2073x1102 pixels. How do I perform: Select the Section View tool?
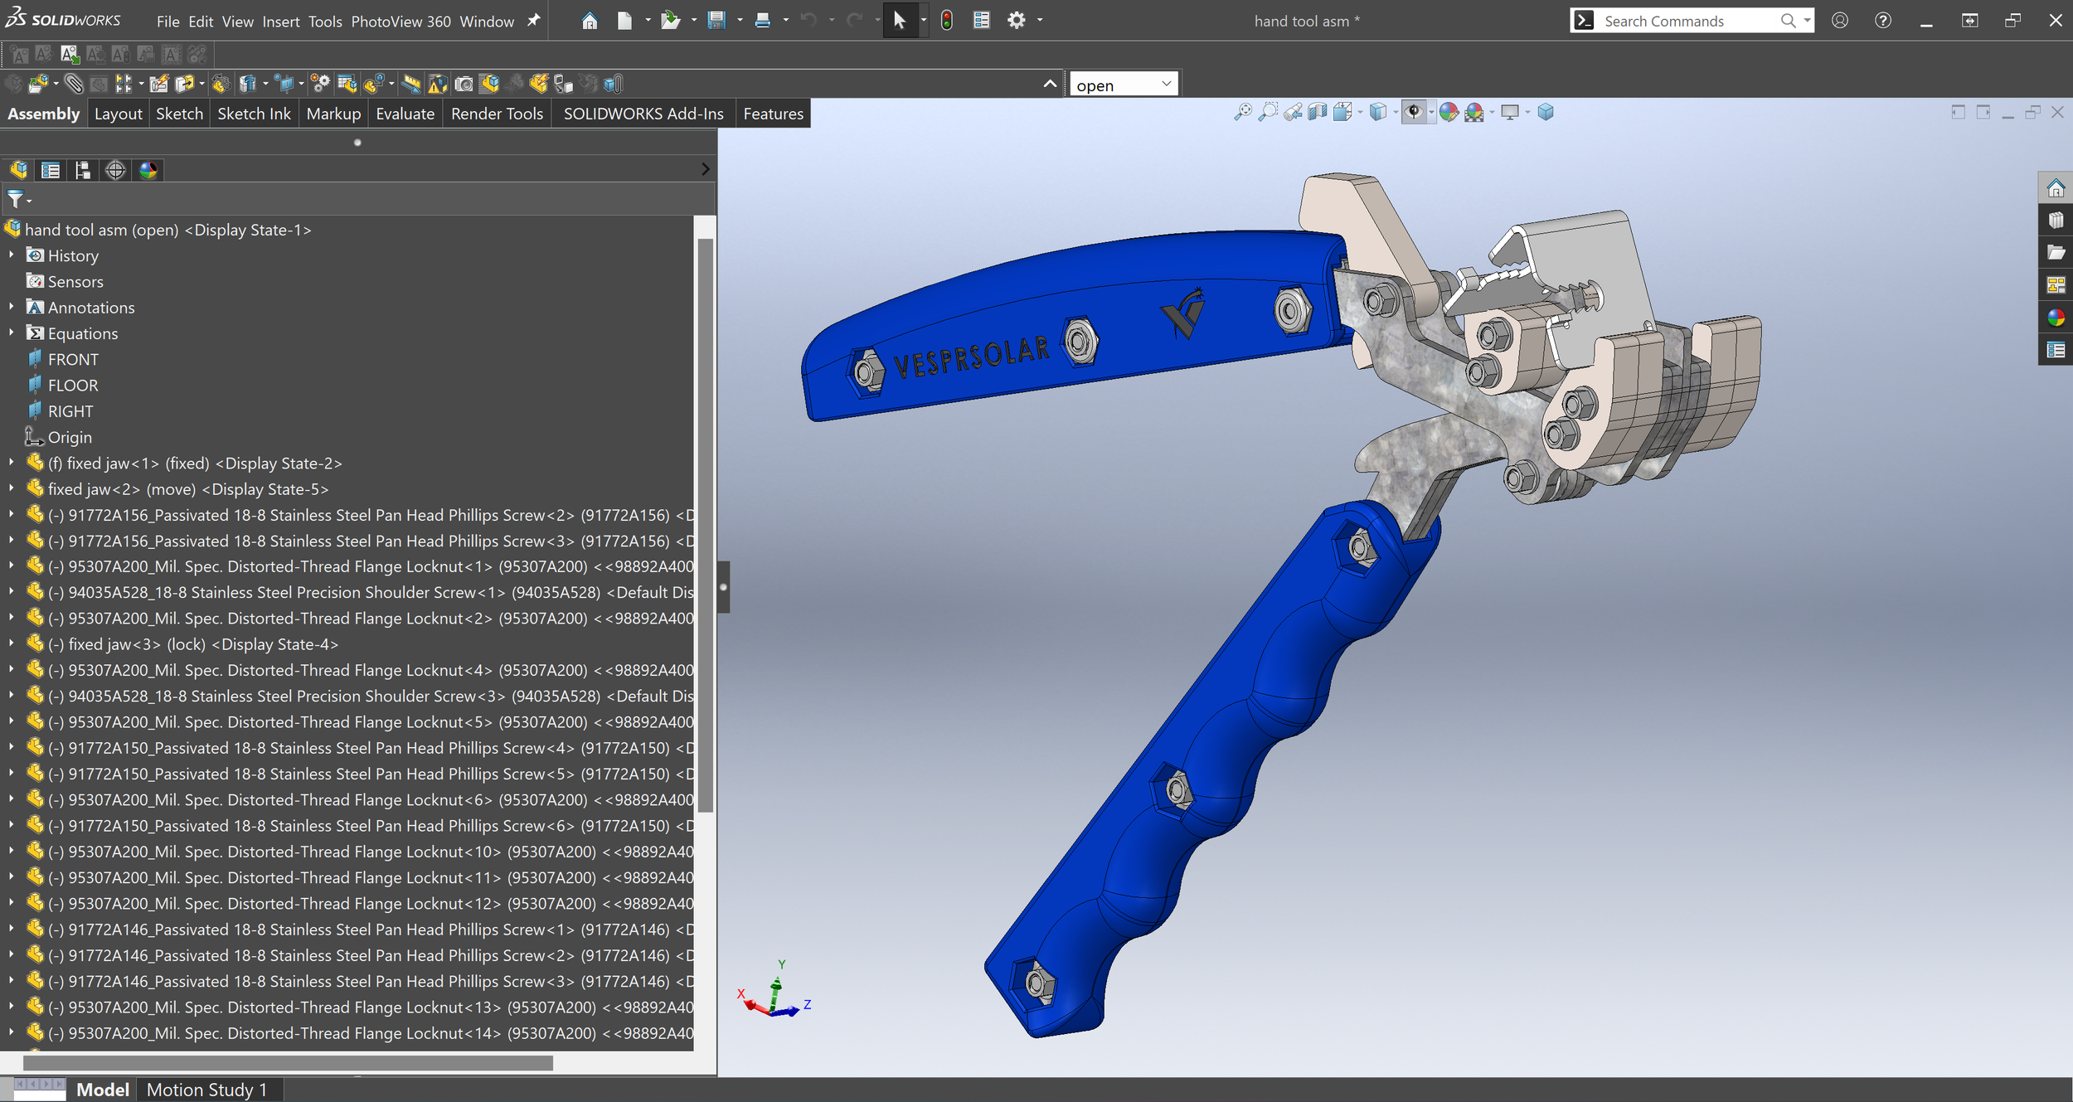[1318, 113]
